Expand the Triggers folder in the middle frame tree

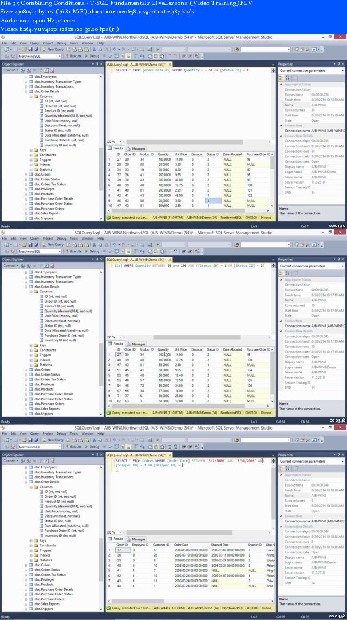pyautogui.click(x=31, y=355)
